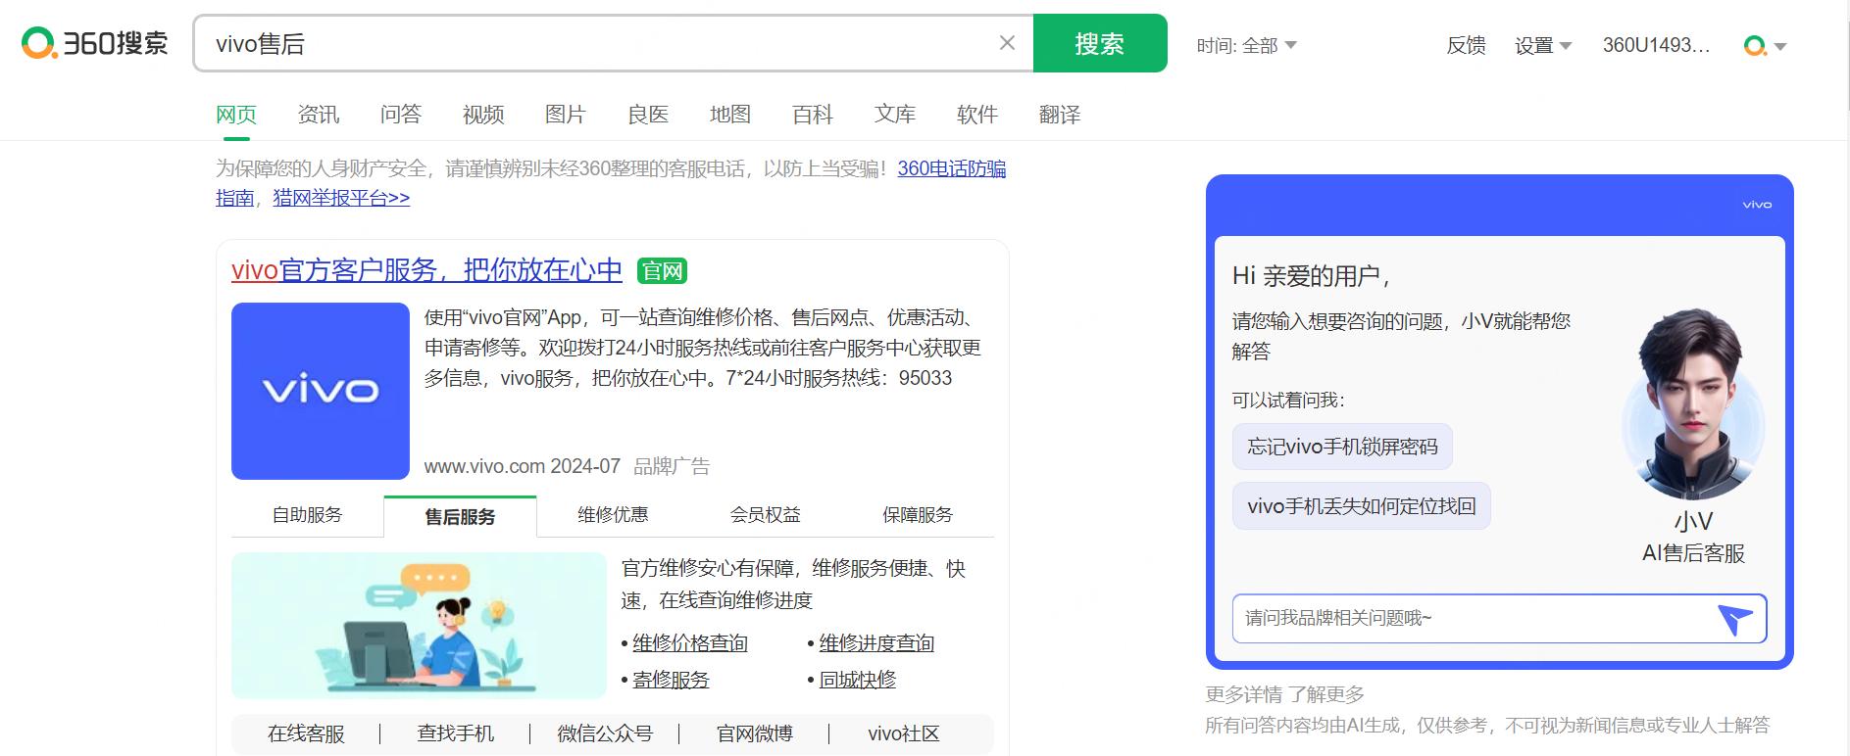
Task: Switch to the 翻译 tab
Action: (x=1060, y=115)
